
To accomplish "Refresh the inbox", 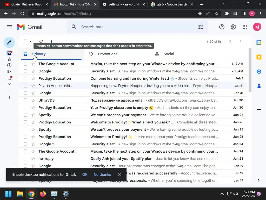I will 41,41.
